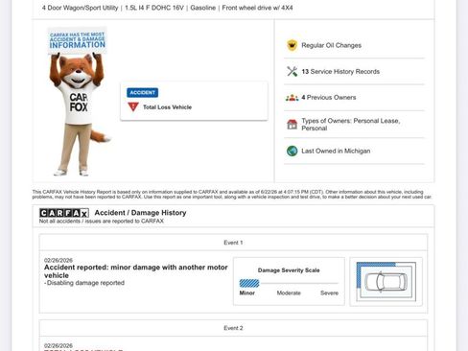
Task: Click the Types of Owners house icon
Action: point(292,125)
